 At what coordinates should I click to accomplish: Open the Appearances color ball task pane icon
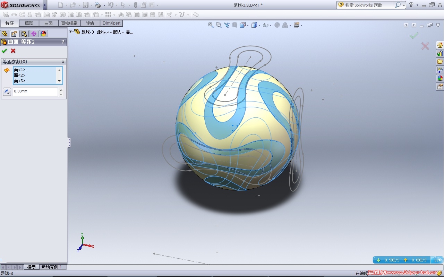coord(440,78)
